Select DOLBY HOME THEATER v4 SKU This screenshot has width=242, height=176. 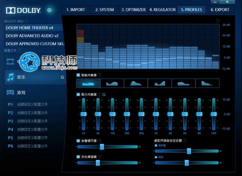point(34,28)
